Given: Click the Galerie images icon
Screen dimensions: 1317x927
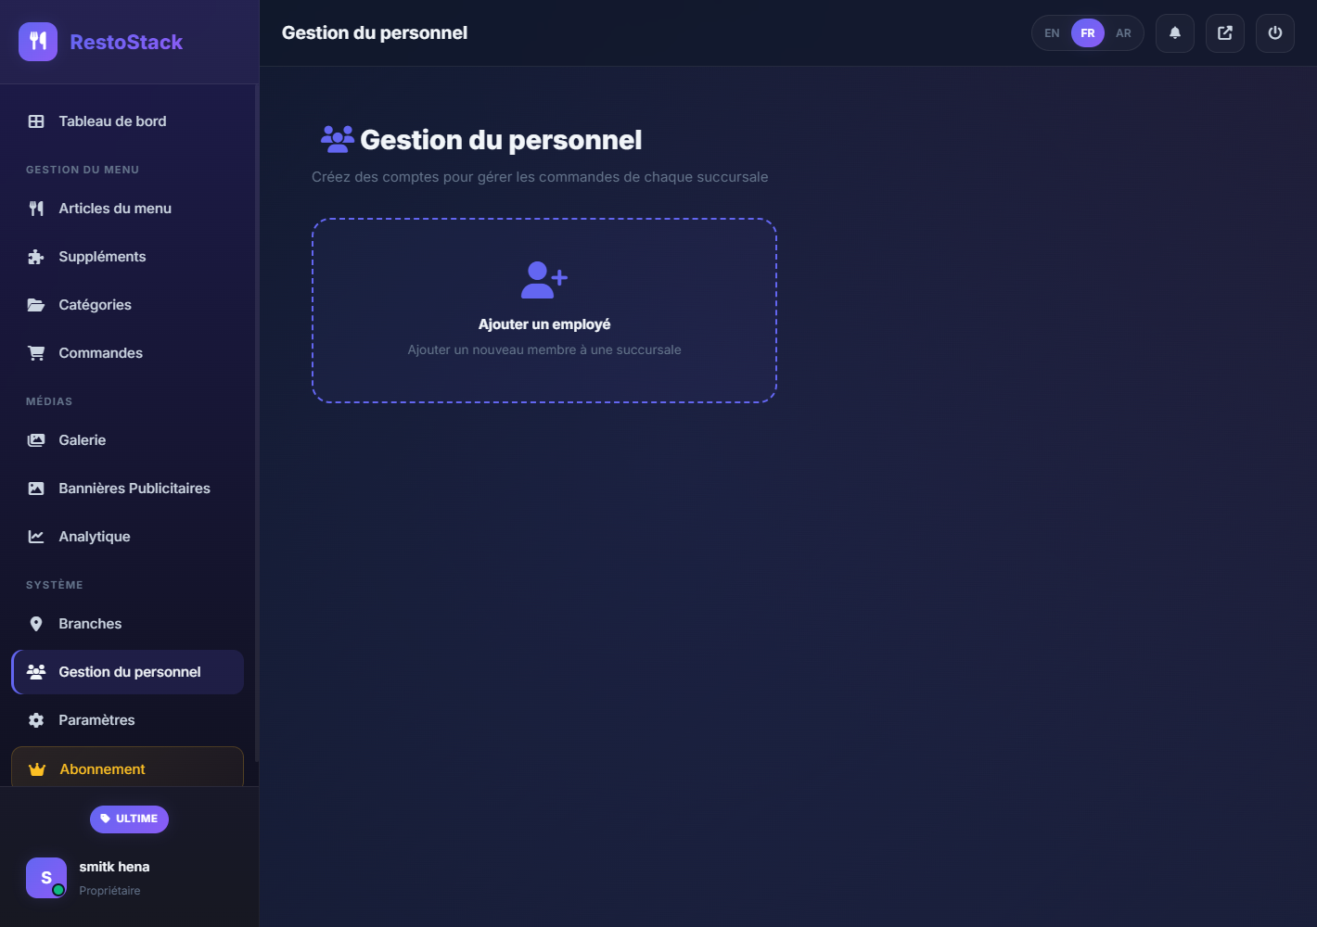Looking at the screenshot, I should coord(36,440).
